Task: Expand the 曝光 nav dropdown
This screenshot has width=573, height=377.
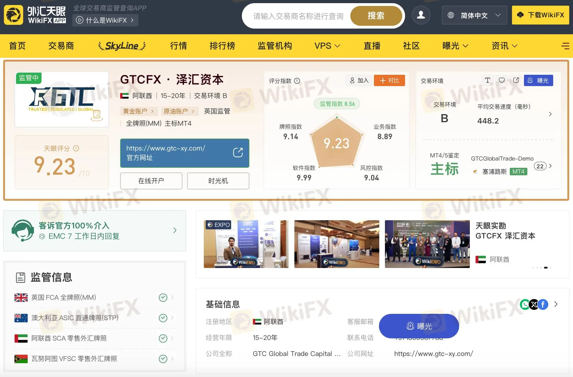Action: [x=455, y=46]
